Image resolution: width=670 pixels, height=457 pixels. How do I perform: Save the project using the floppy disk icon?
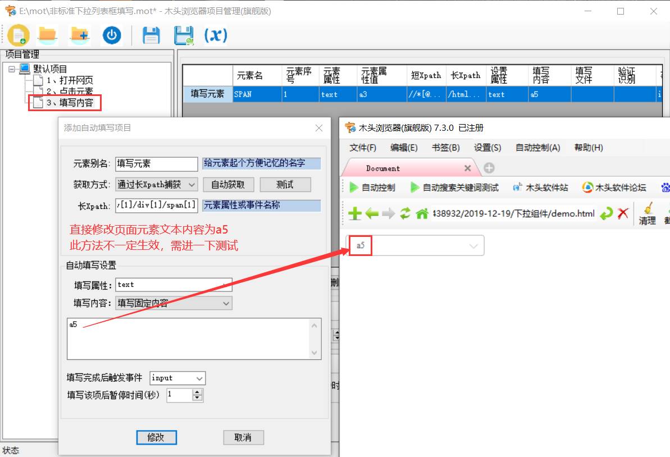tap(151, 35)
